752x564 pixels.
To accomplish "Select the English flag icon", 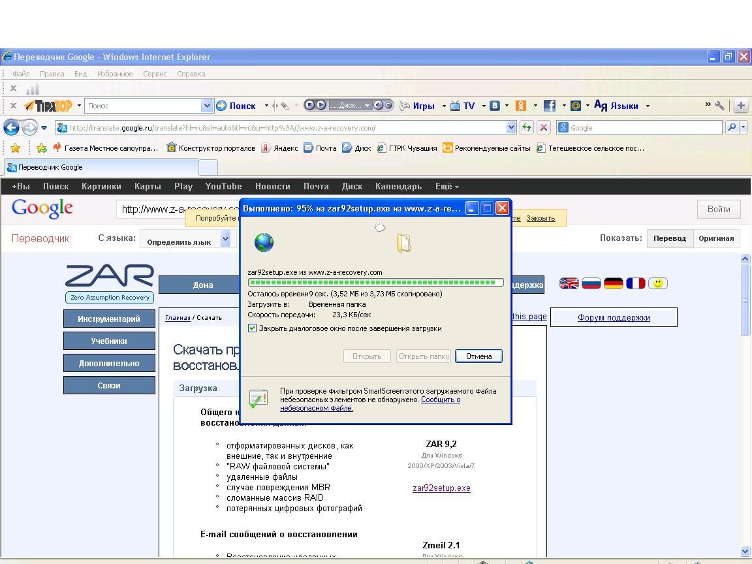I will pyautogui.click(x=569, y=283).
